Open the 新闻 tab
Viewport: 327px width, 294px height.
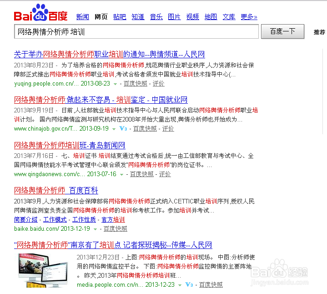pyautogui.click(x=83, y=17)
